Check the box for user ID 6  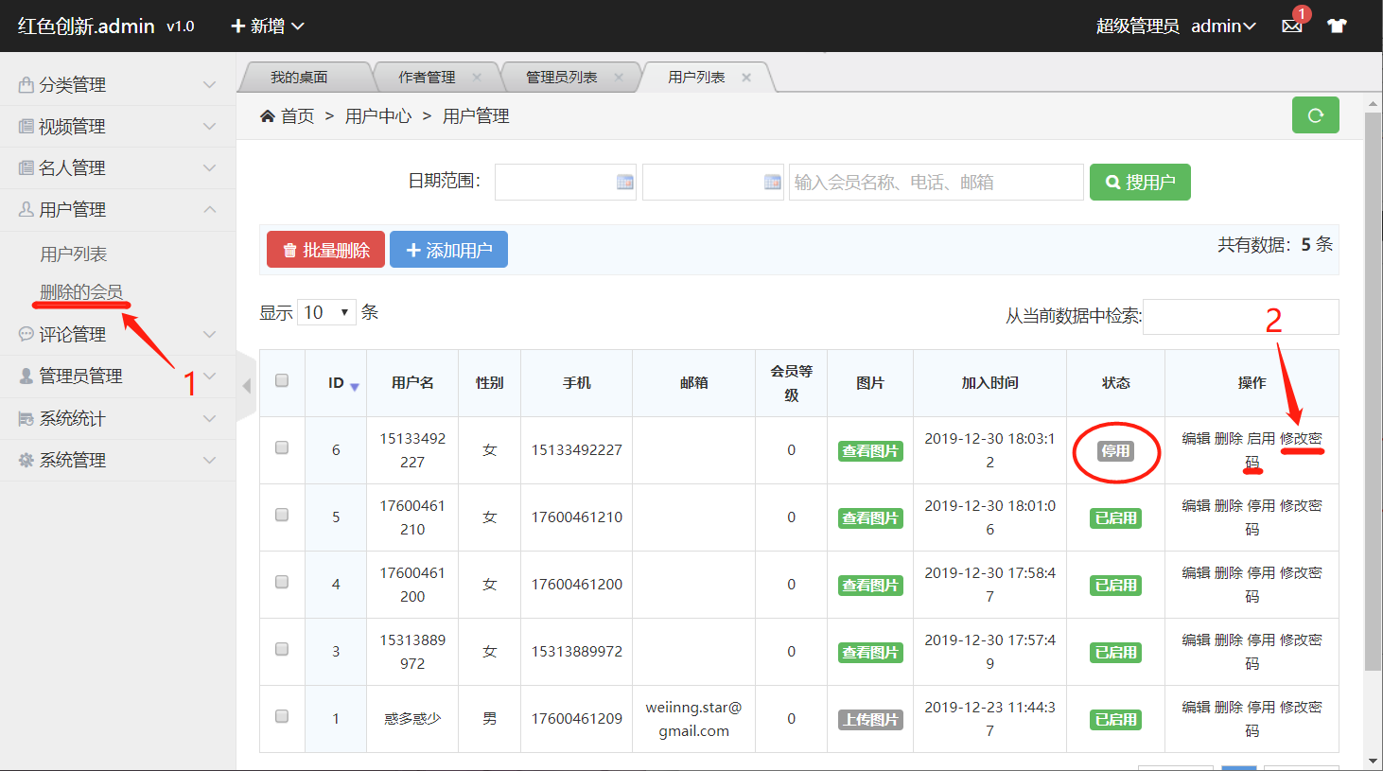282,447
